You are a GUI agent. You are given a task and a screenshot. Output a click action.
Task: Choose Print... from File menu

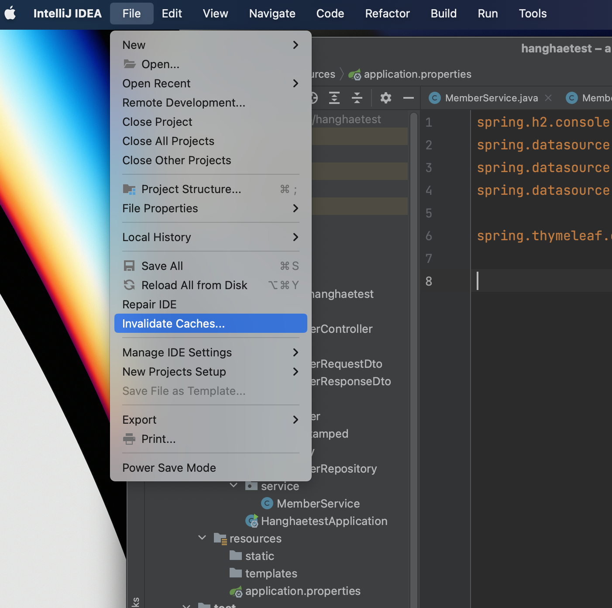point(211,439)
